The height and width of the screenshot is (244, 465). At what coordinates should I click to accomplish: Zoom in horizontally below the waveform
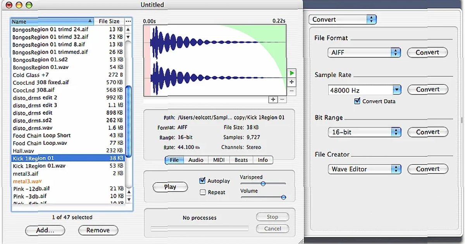point(273,100)
